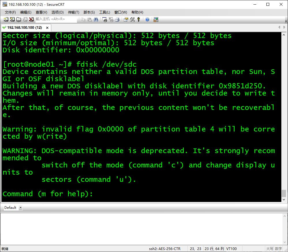This screenshot has height=252, width=288.
Task: Open Global Options tools icon
Action: 132,20
